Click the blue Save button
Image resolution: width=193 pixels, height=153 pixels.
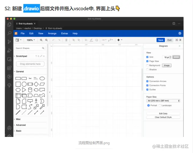tap(161, 40)
